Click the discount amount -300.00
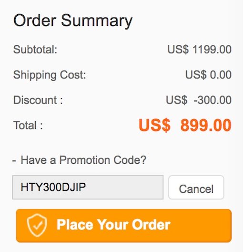Viewport: 243px width, 252px height. 213,100
